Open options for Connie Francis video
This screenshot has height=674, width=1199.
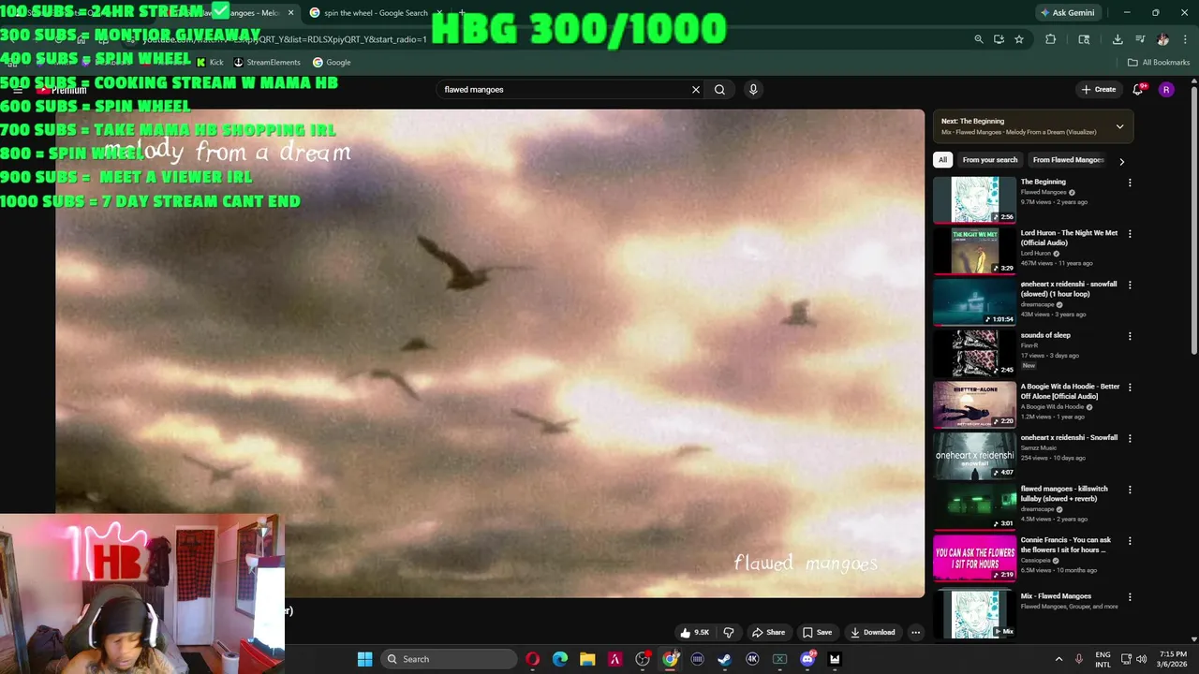(1130, 540)
